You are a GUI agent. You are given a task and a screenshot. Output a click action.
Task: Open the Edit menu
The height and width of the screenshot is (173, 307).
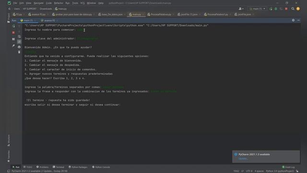click(x=21, y=3)
